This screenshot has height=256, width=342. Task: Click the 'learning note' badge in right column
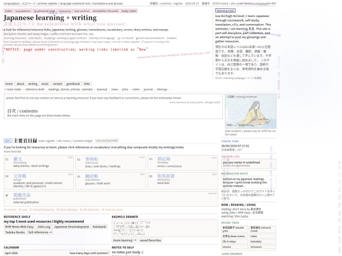(225, 11)
